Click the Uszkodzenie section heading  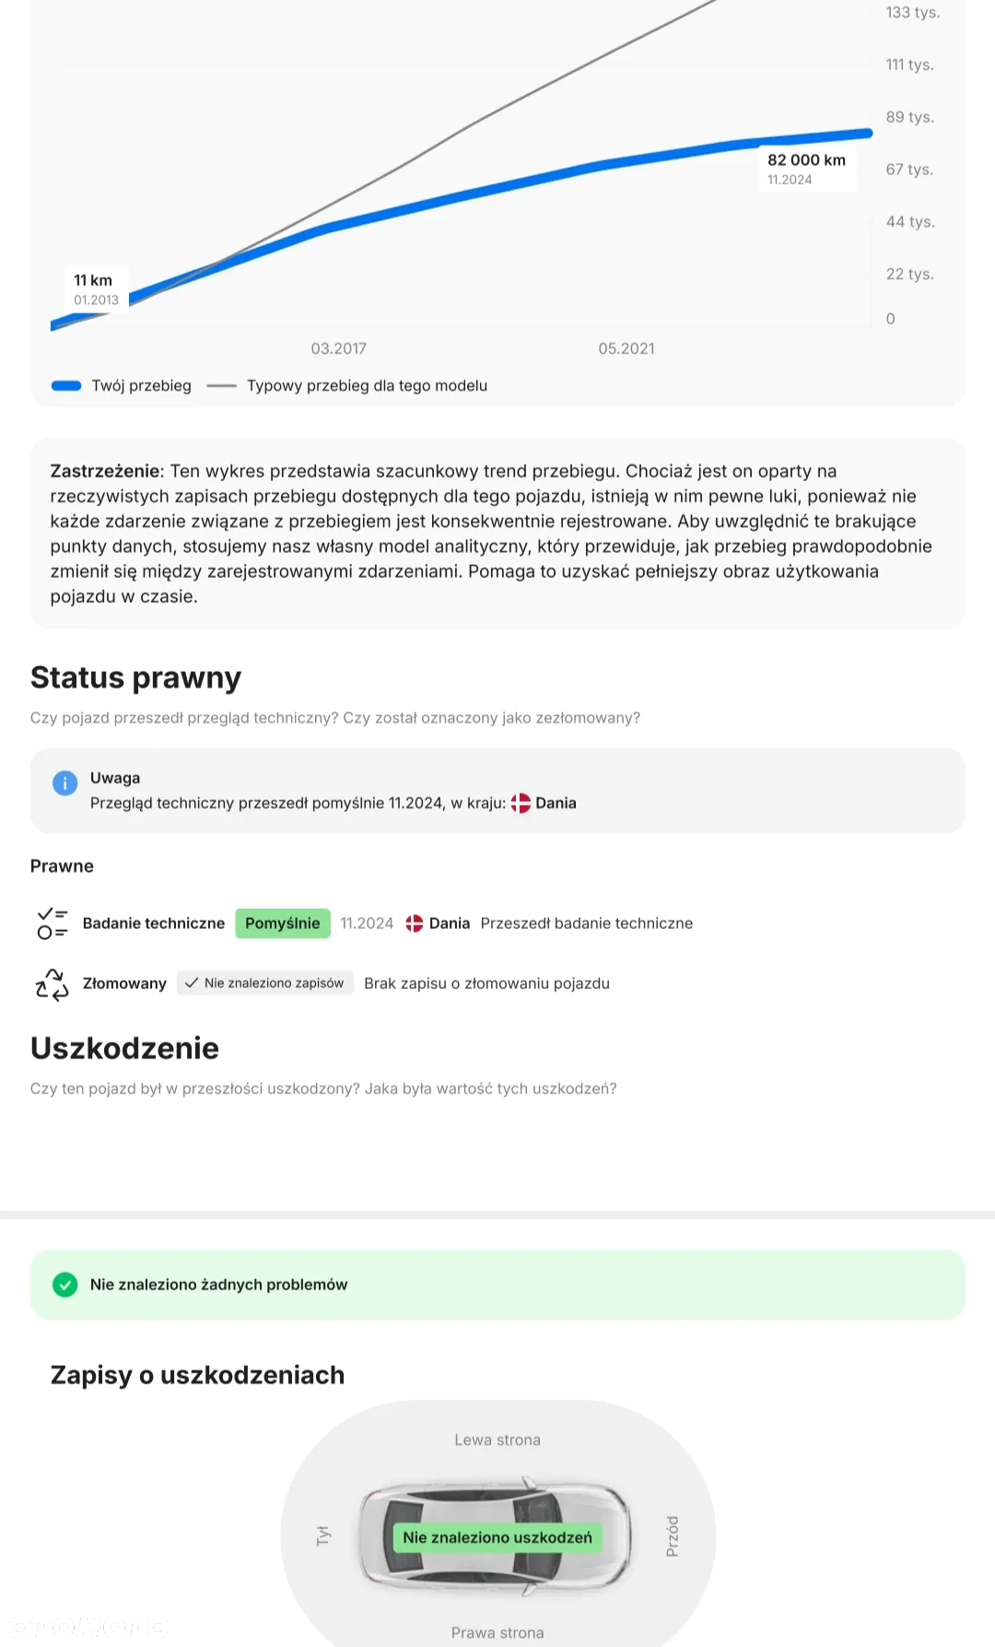124,1048
